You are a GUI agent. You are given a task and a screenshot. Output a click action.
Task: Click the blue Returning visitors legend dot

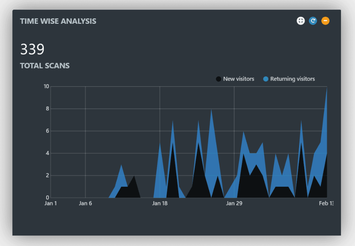266,79
